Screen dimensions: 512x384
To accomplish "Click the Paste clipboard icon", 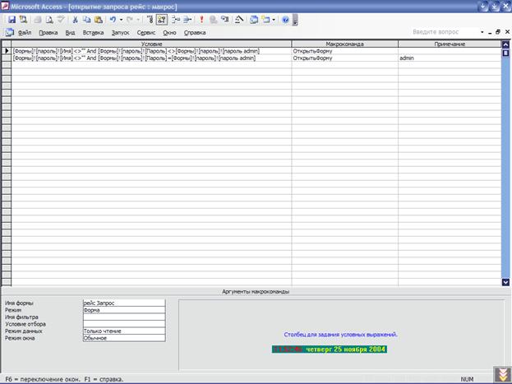I will (x=98, y=19).
